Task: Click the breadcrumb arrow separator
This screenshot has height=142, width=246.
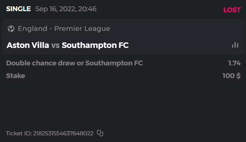Action: 51,29
